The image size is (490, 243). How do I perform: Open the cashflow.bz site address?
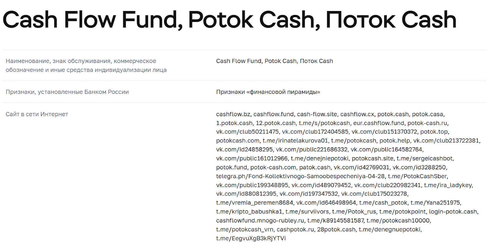233,114
